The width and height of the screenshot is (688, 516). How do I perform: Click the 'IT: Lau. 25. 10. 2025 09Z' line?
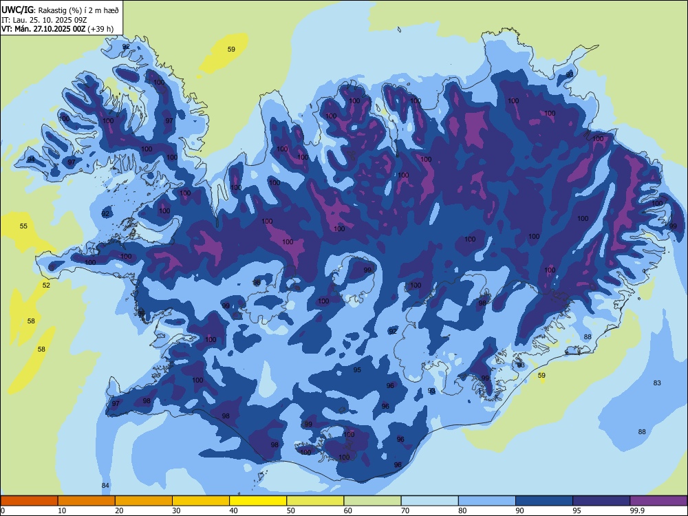(x=44, y=20)
